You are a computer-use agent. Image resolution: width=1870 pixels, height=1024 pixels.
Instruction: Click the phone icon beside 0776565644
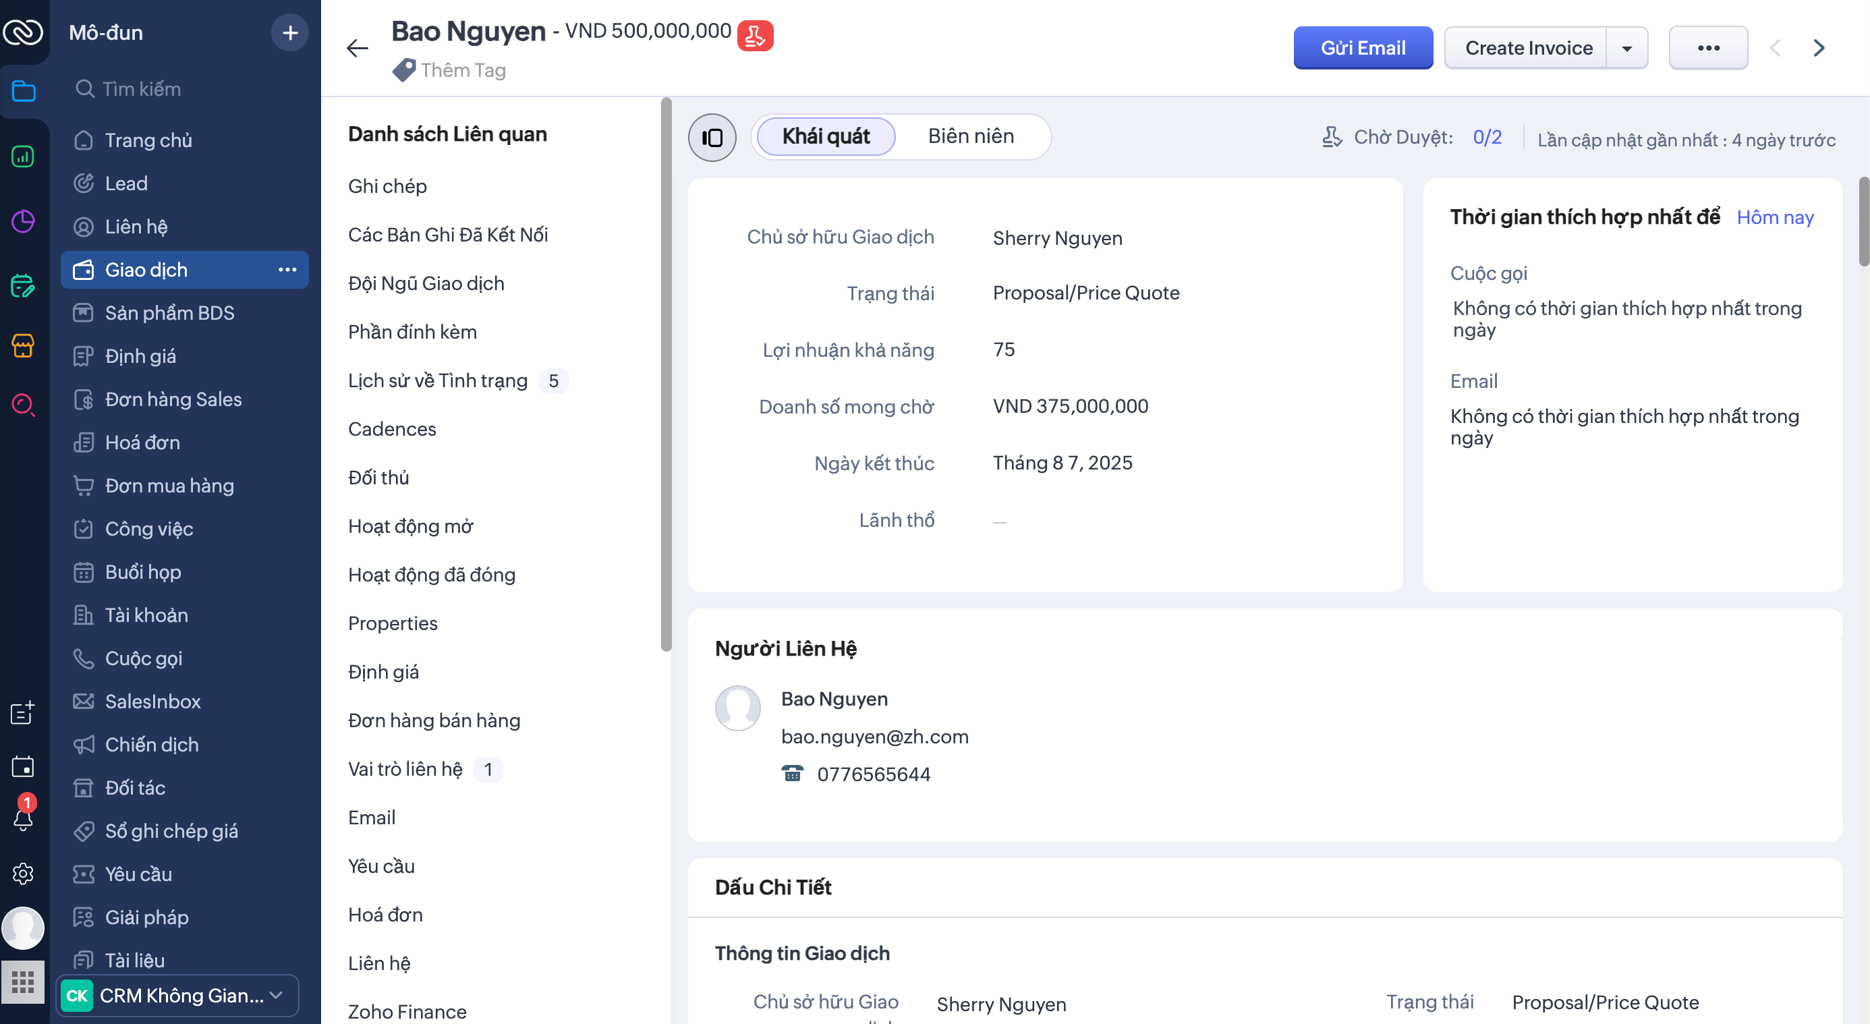click(x=792, y=774)
